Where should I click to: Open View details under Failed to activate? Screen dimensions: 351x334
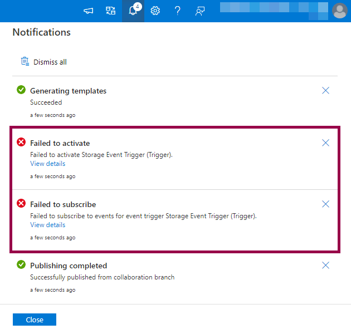point(48,164)
